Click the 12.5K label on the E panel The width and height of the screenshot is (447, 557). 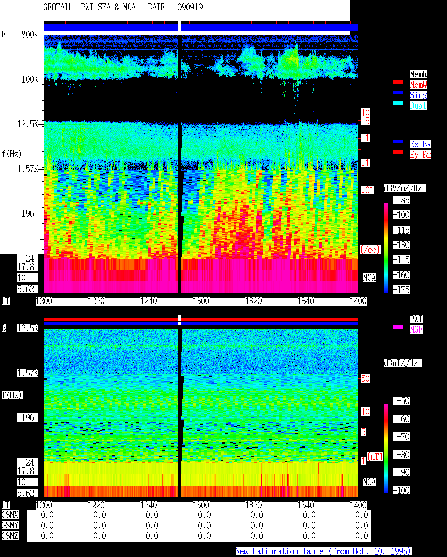28,124
